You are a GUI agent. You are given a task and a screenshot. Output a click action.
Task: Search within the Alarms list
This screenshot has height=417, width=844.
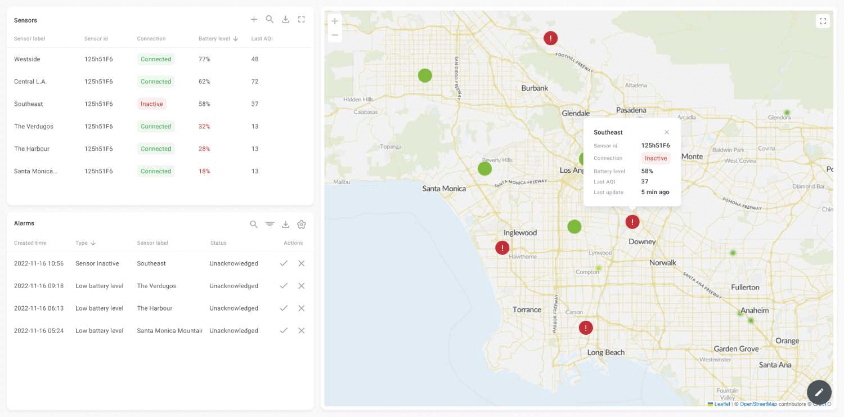click(x=254, y=223)
